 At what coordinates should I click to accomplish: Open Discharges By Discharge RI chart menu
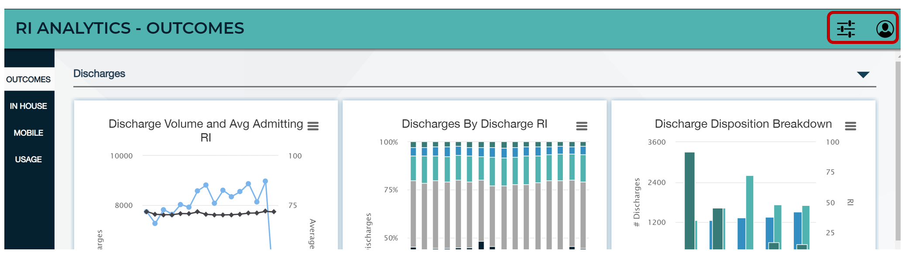tap(582, 126)
